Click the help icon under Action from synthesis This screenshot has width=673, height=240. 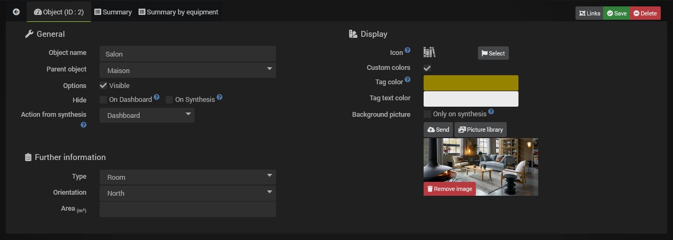point(84,125)
